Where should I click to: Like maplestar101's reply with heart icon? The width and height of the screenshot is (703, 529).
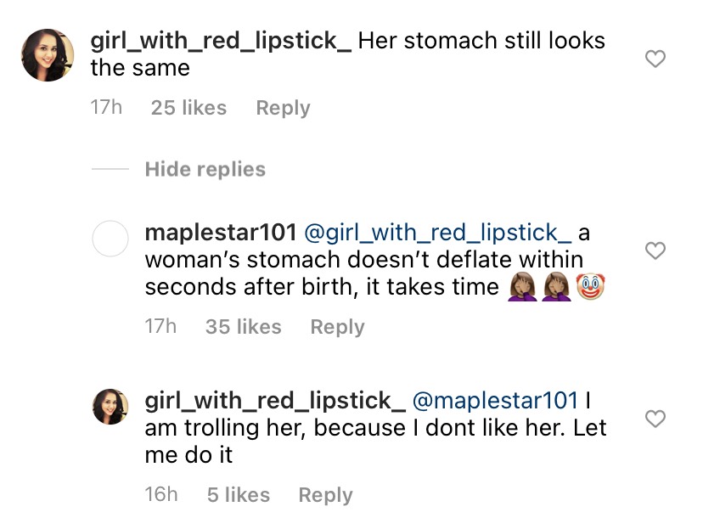click(x=655, y=251)
